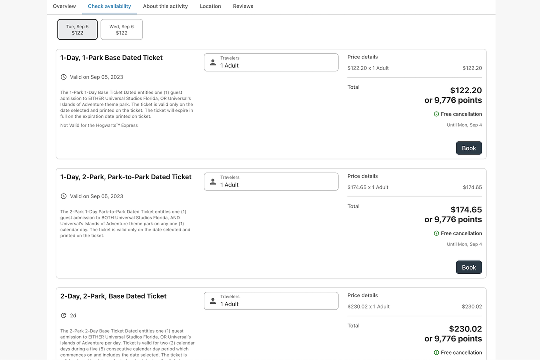
Task: Open Travelers dropdown for Park-to-Park Dated ticket
Action: [271, 182]
